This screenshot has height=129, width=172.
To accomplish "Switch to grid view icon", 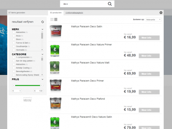I will point(52,19).
